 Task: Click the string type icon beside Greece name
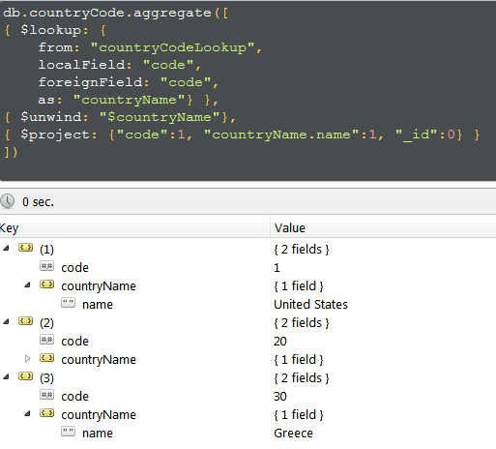click(x=68, y=432)
